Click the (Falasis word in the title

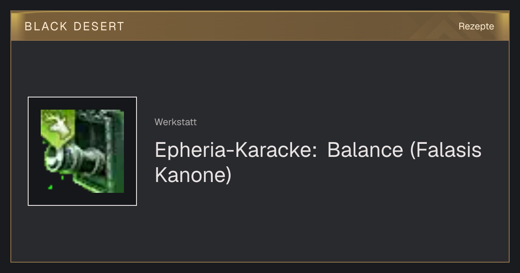445,150
